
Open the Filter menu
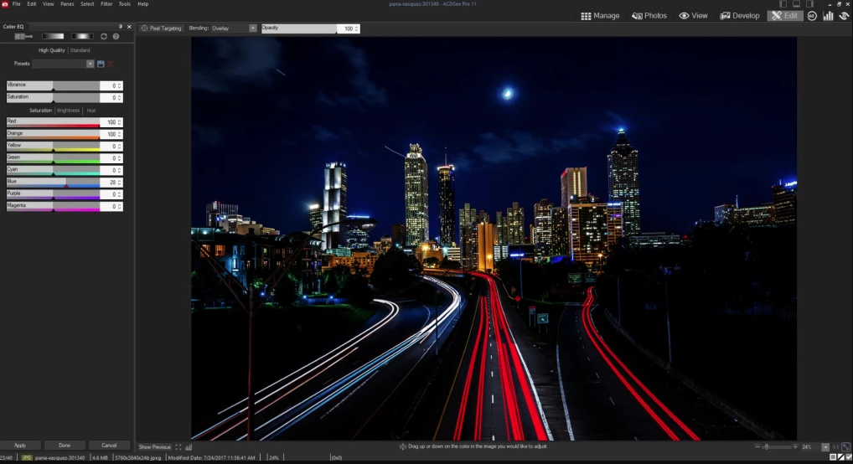click(106, 4)
